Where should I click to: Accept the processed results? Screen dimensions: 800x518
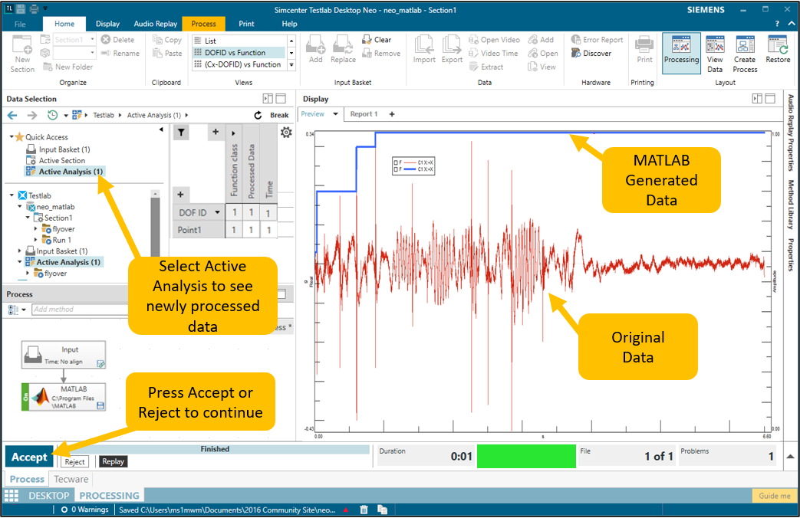[x=29, y=457]
